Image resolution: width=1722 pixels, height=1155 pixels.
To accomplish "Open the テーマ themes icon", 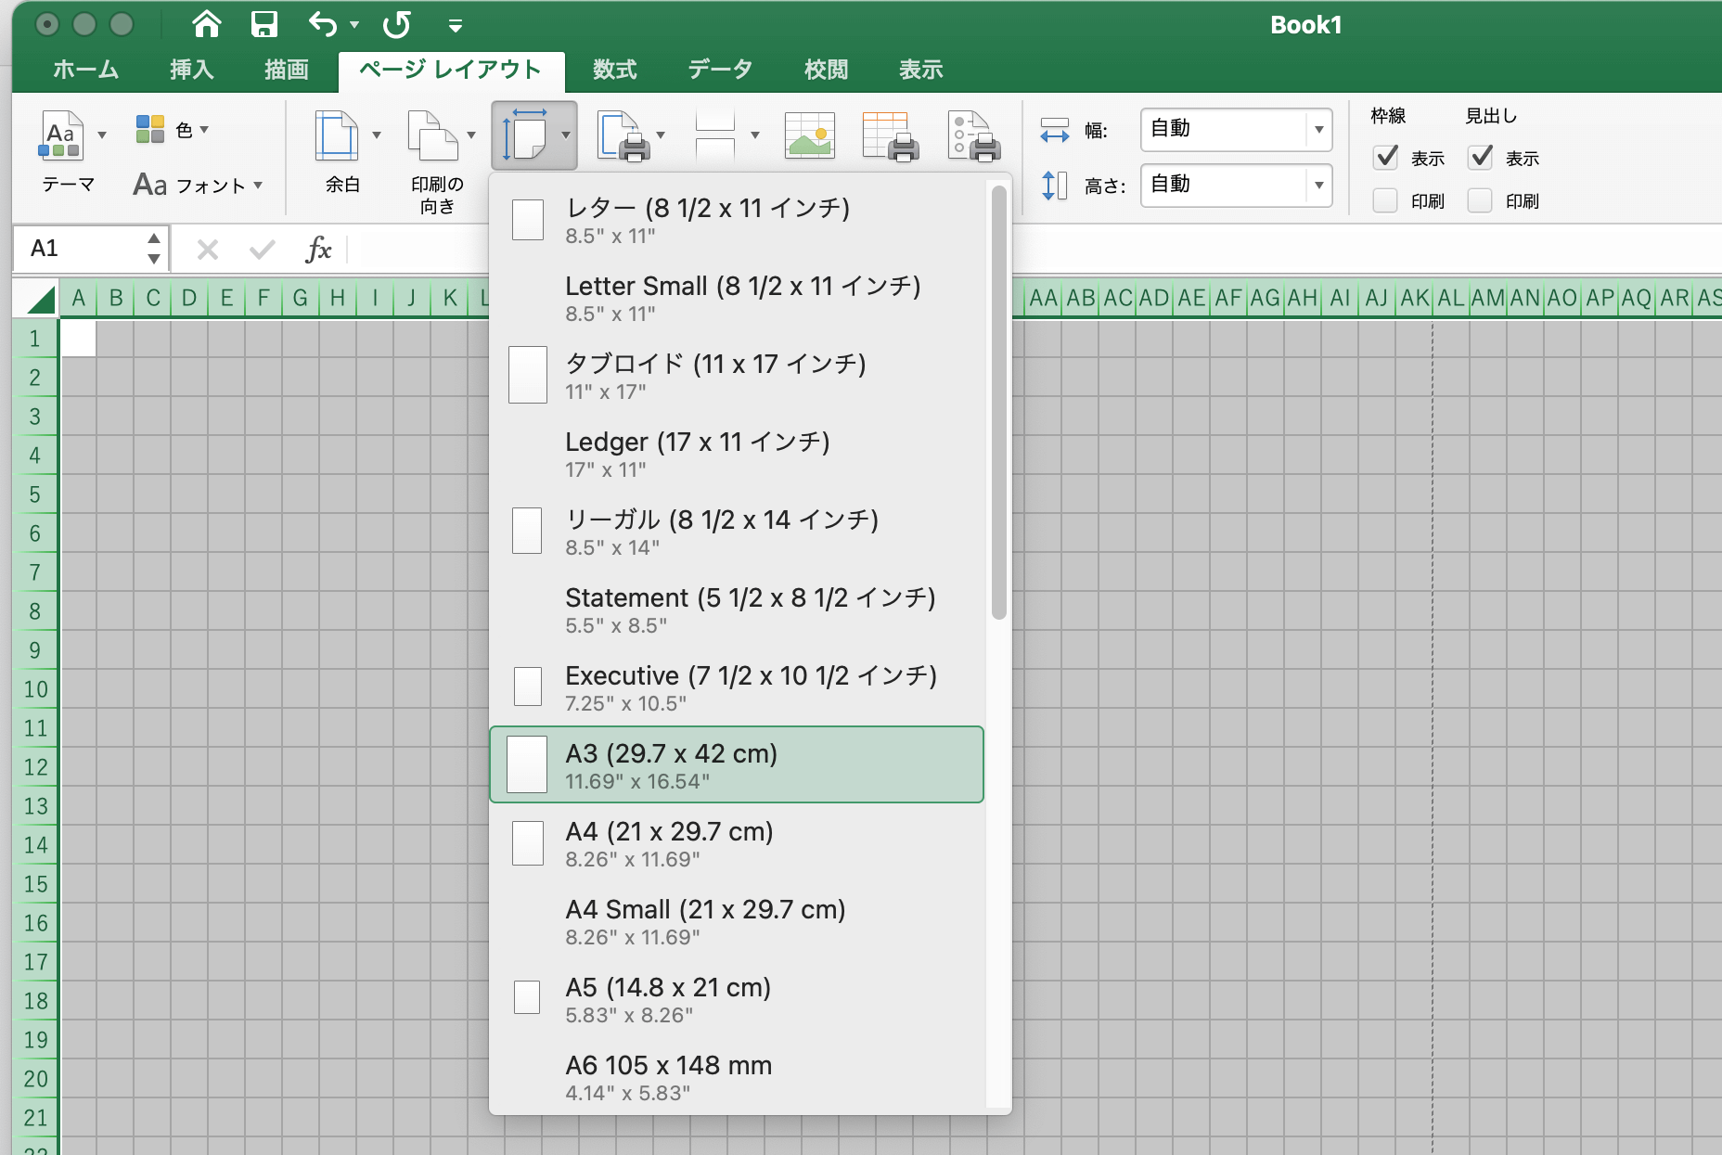I will pos(61,135).
